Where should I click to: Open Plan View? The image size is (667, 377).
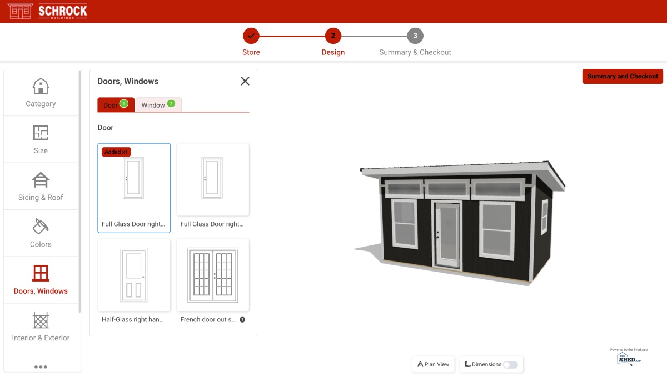[x=434, y=365]
